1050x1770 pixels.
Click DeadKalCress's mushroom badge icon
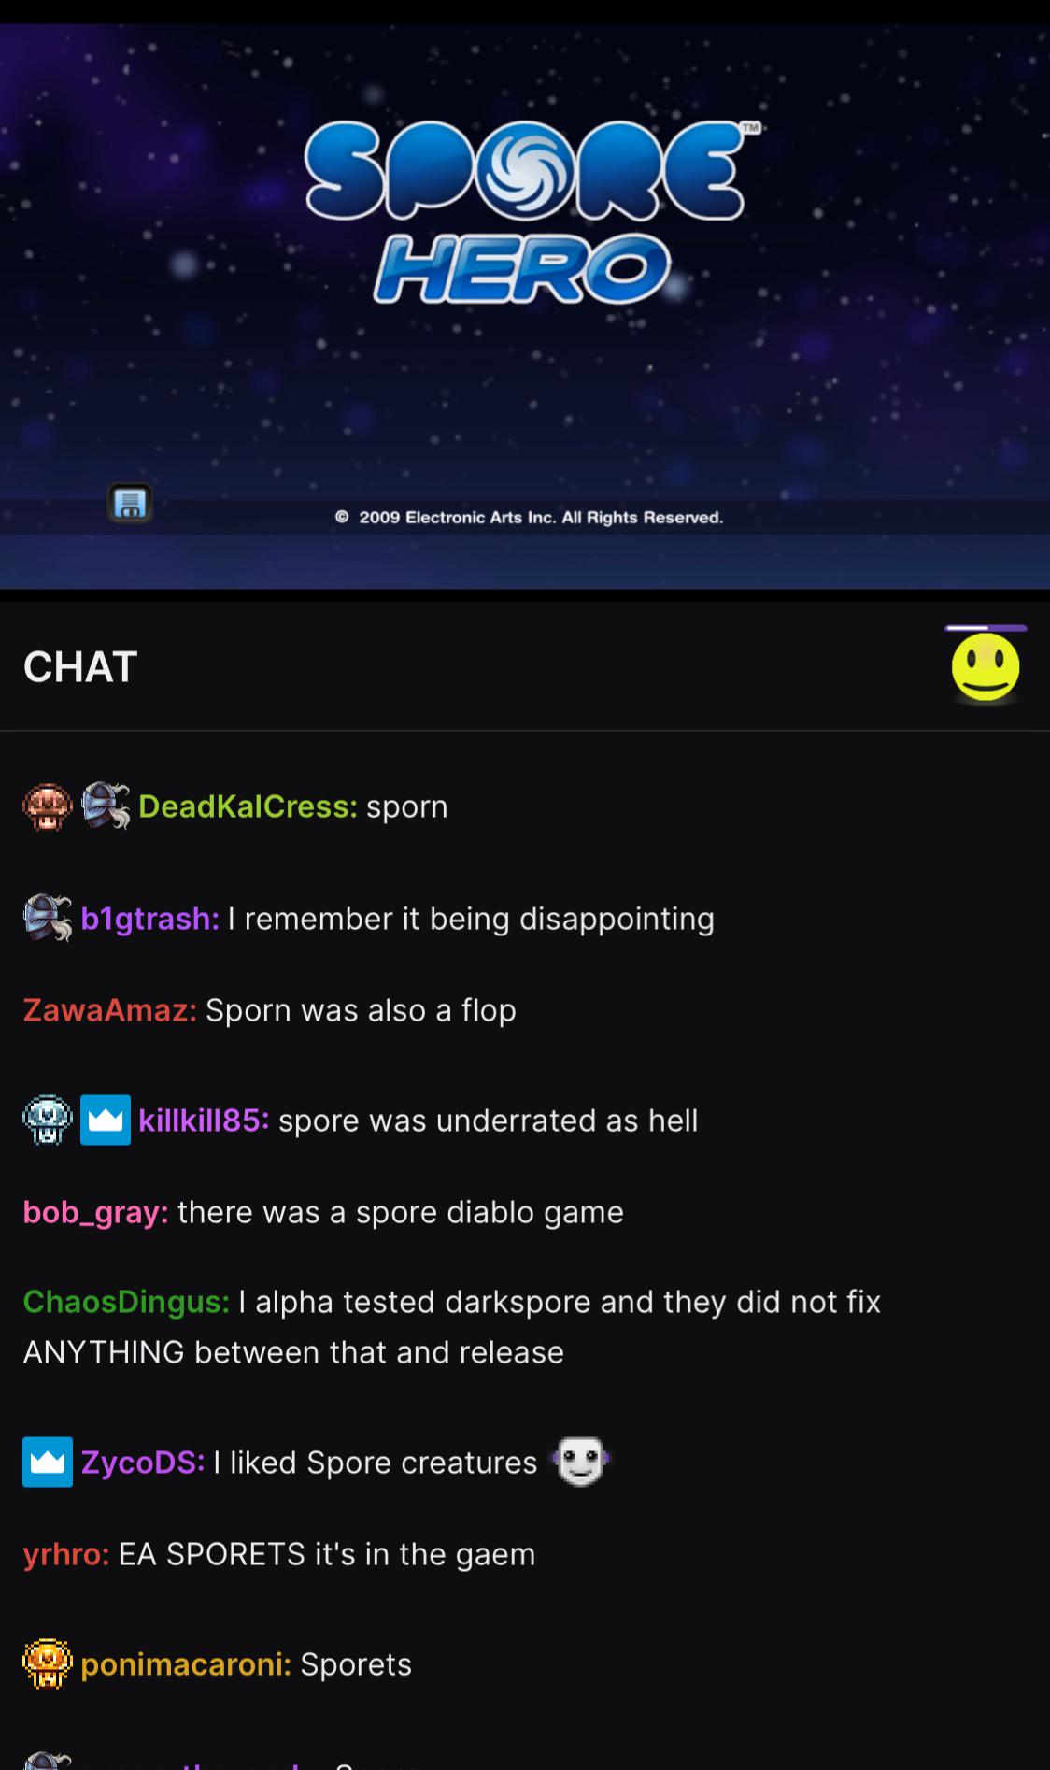[x=48, y=806]
